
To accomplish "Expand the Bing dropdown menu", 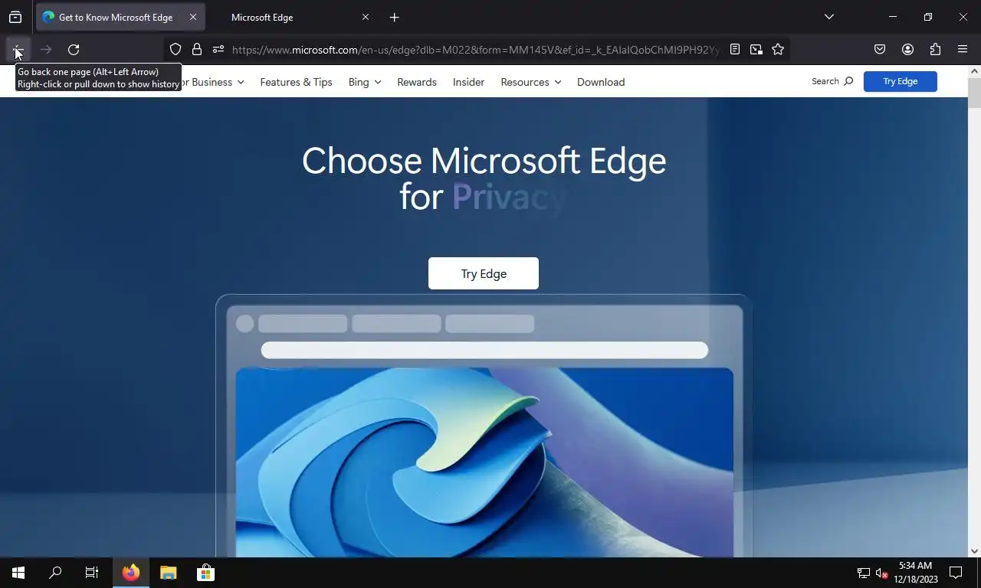I will (365, 82).
